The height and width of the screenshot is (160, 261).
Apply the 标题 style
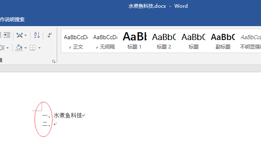tap(194, 41)
